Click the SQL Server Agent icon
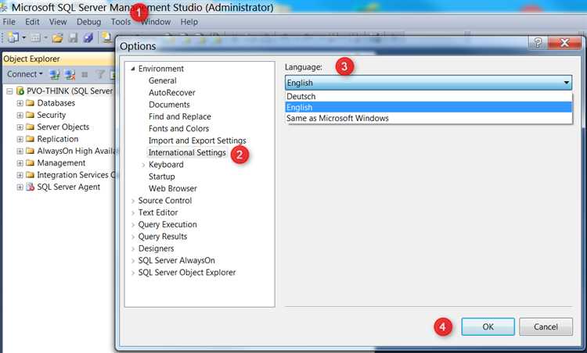This screenshot has width=587, height=353. click(30, 187)
